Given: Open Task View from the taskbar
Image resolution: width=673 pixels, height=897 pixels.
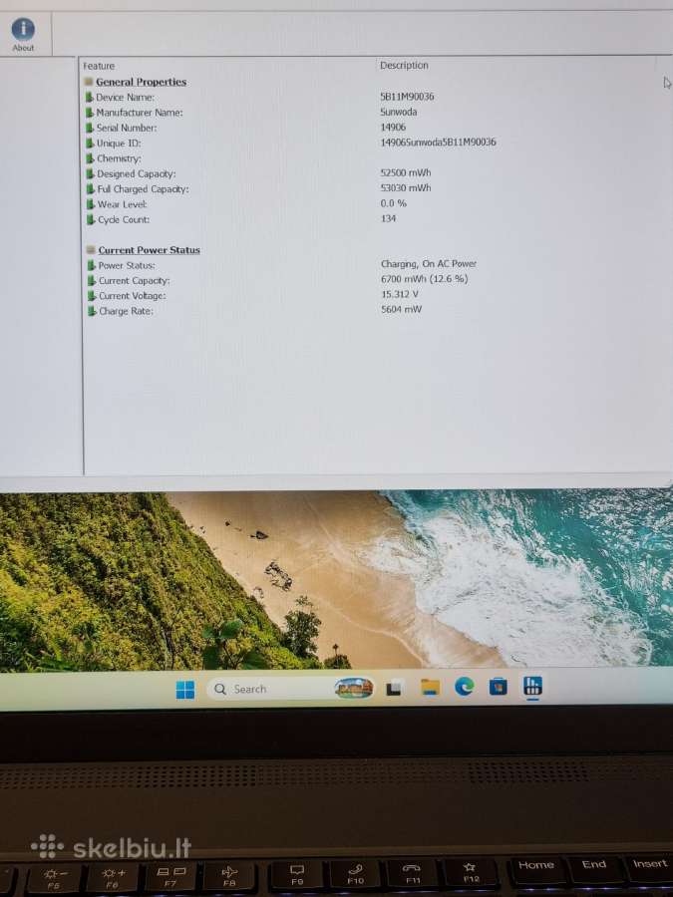Looking at the screenshot, I should point(394,688).
